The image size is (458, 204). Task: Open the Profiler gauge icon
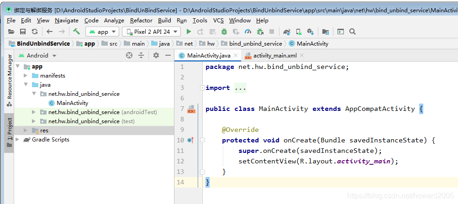[x=248, y=31]
